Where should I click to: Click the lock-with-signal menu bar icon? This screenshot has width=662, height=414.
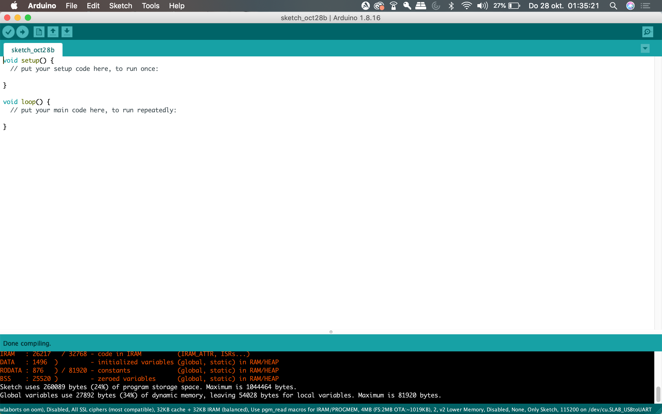pos(393,6)
